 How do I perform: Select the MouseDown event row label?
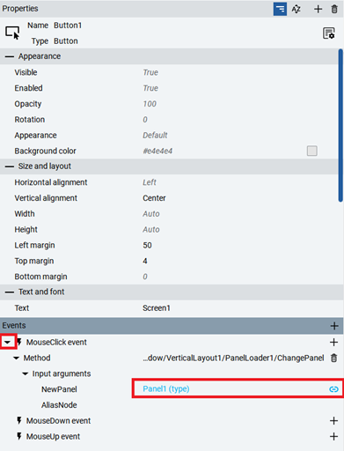pyautogui.click(x=58, y=421)
